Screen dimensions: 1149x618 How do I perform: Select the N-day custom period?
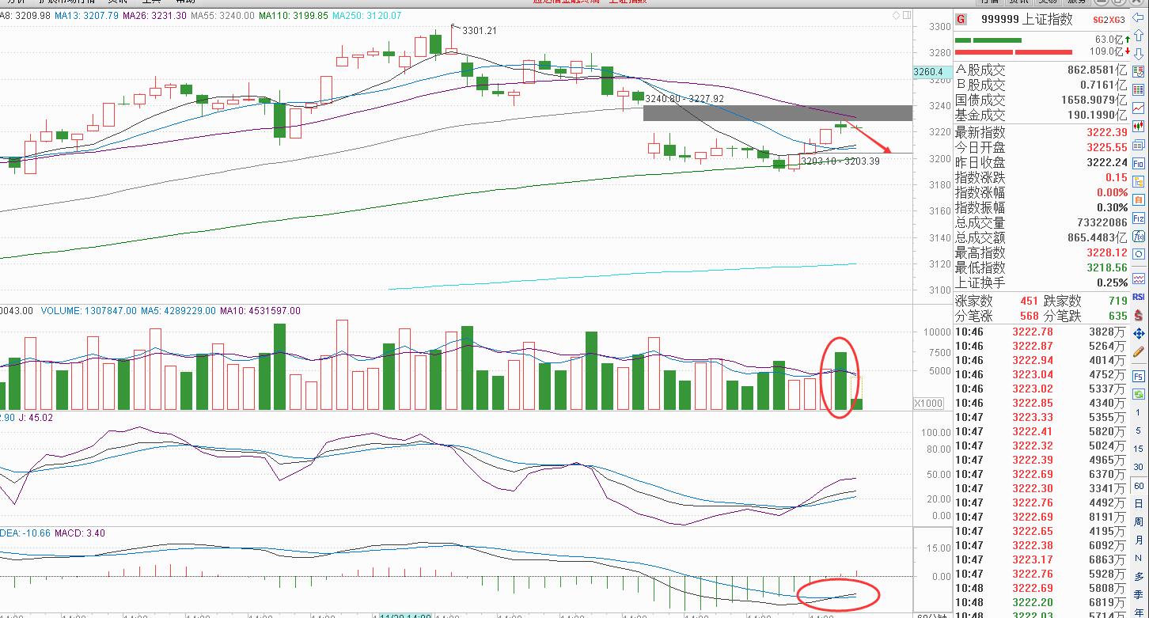(1138, 558)
